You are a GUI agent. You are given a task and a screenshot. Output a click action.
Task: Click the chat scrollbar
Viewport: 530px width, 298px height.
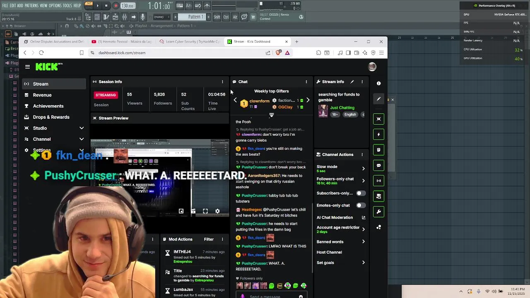click(x=312, y=238)
